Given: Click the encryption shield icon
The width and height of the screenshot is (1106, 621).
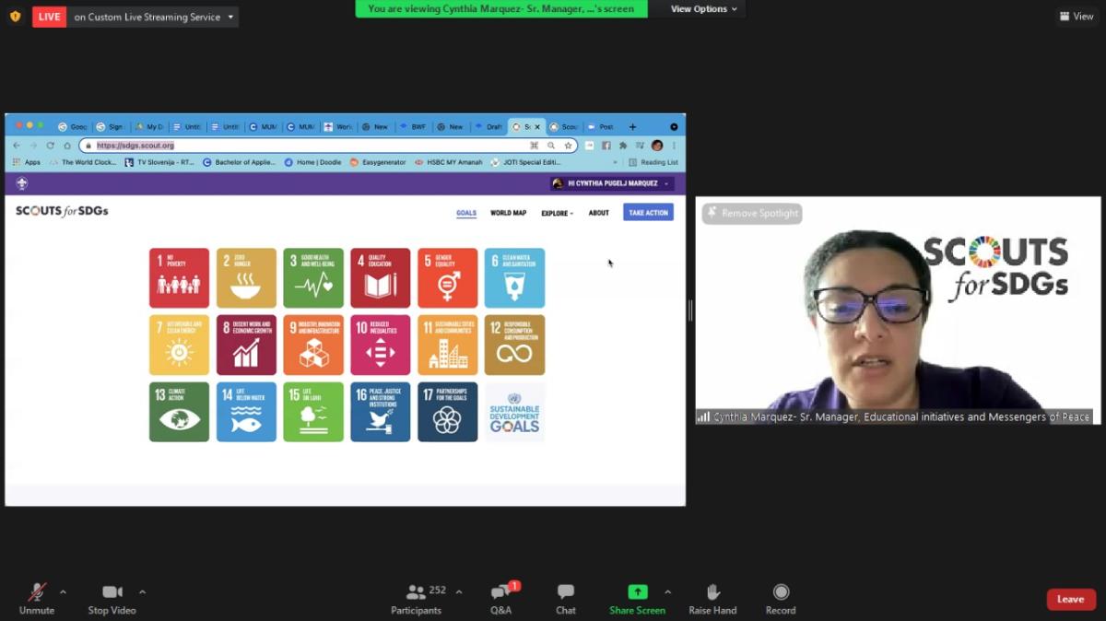Looking at the screenshot, I should (x=15, y=17).
